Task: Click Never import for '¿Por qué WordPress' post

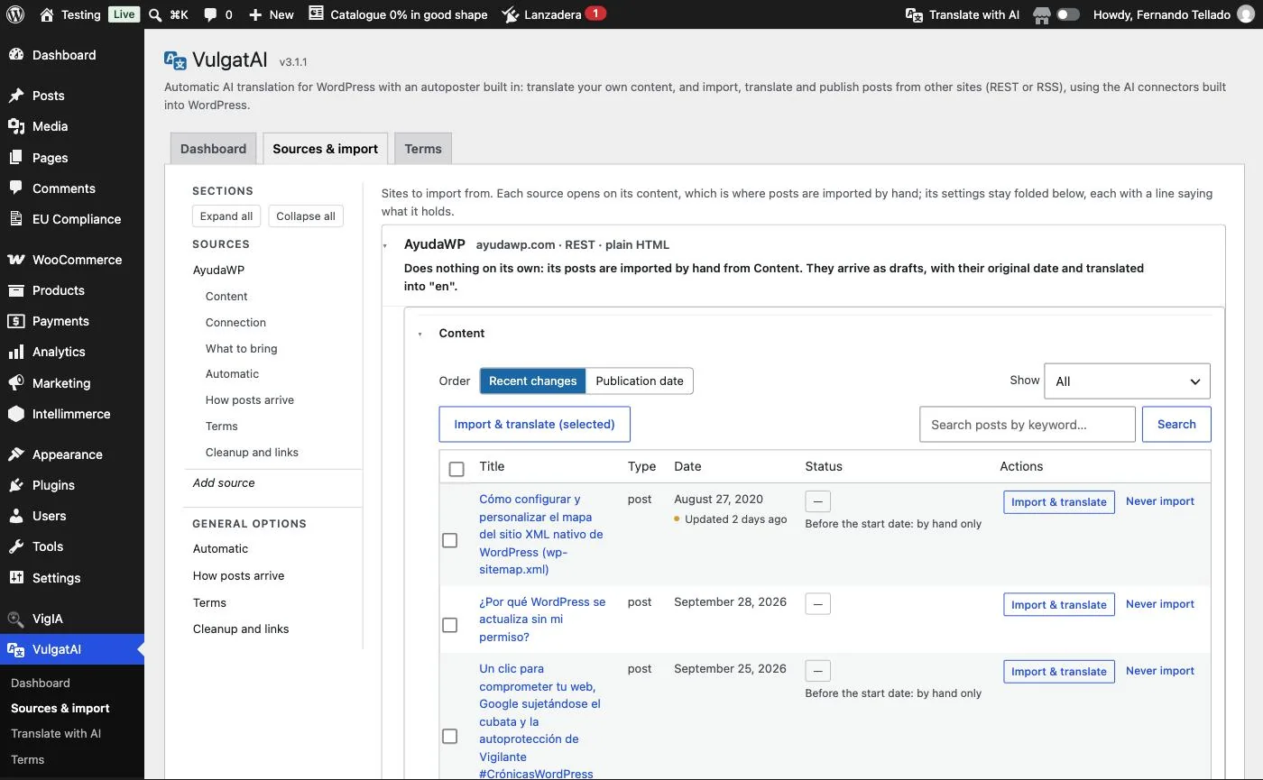Action: point(1160,604)
